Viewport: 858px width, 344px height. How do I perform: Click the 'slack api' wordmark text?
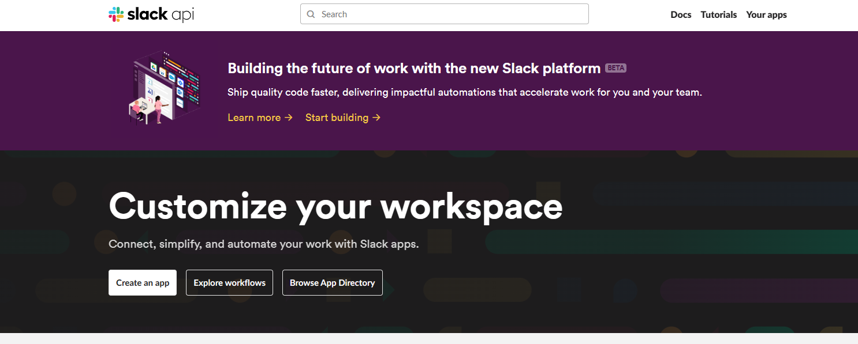tap(161, 14)
